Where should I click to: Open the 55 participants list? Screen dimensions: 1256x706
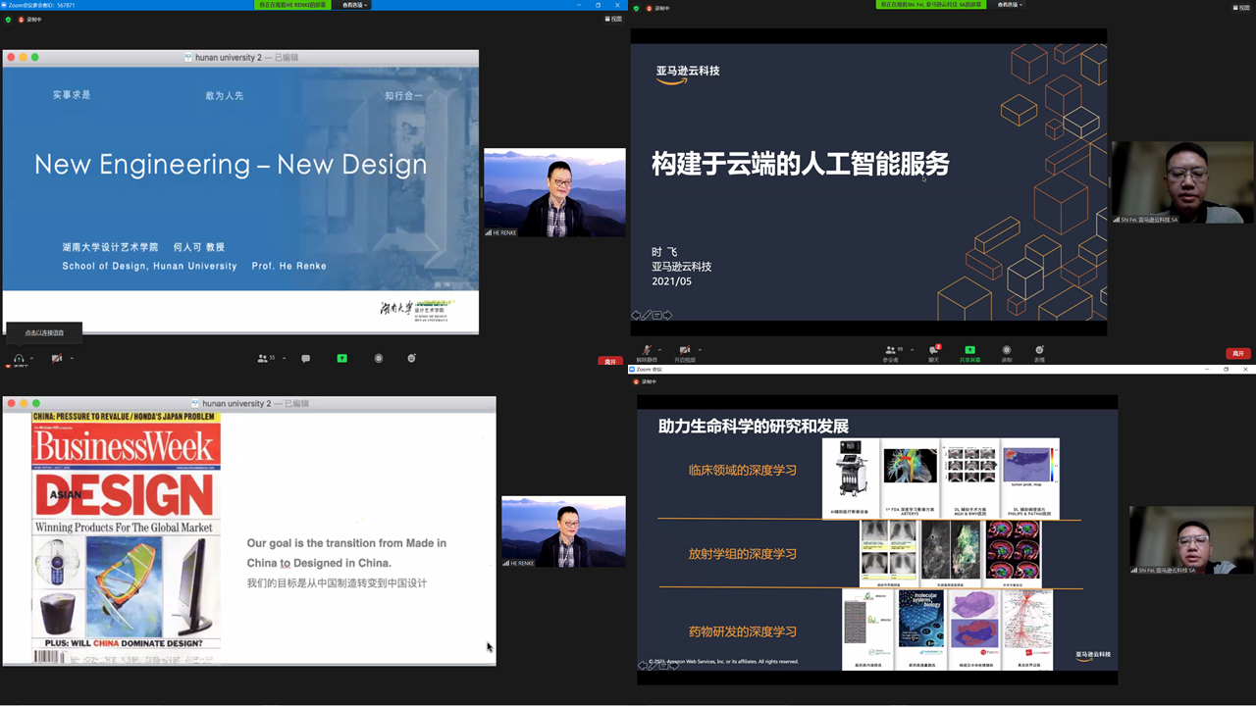pyautogui.click(x=265, y=359)
